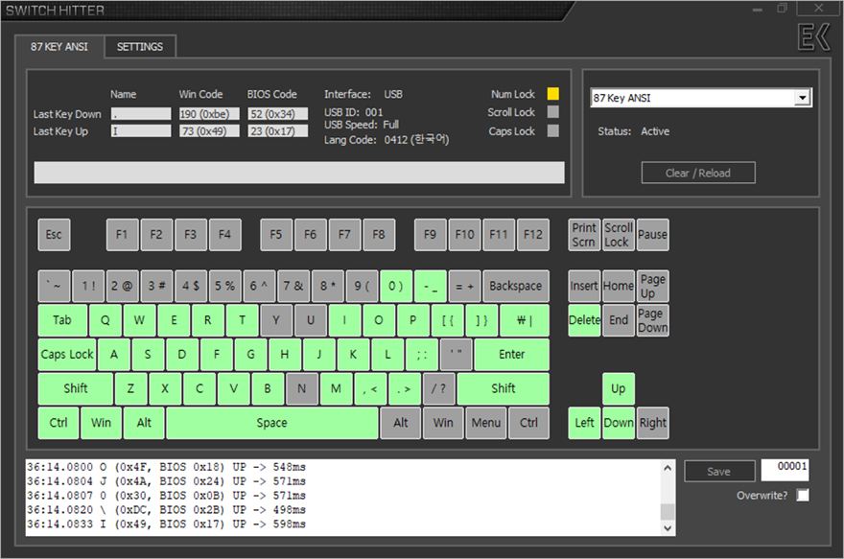
Task: Click the Print Scrn key tile
Action: point(584,235)
